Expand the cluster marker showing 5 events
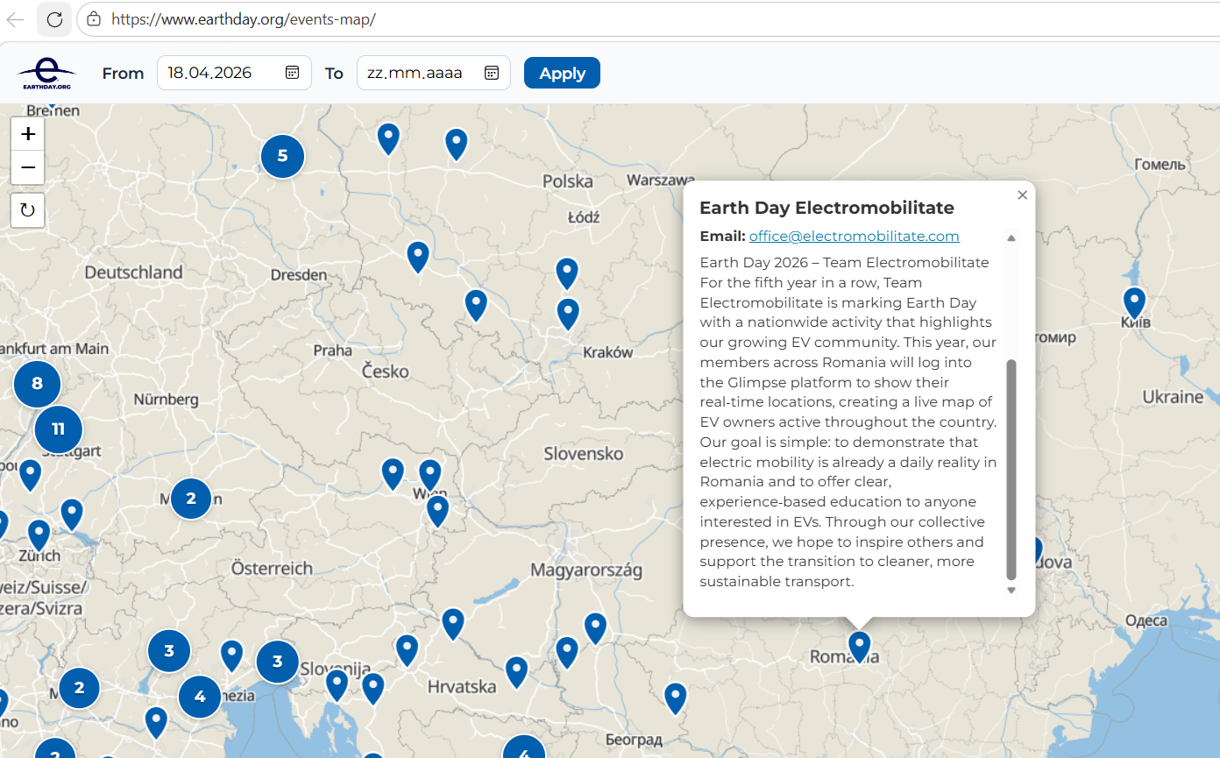This screenshot has width=1220, height=758. coord(282,157)
